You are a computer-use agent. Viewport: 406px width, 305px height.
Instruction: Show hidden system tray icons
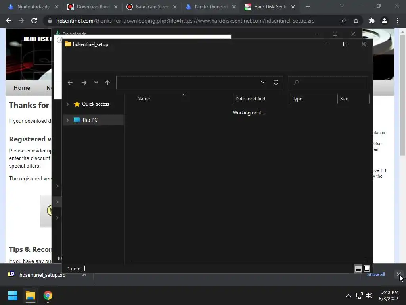[349, 295]
